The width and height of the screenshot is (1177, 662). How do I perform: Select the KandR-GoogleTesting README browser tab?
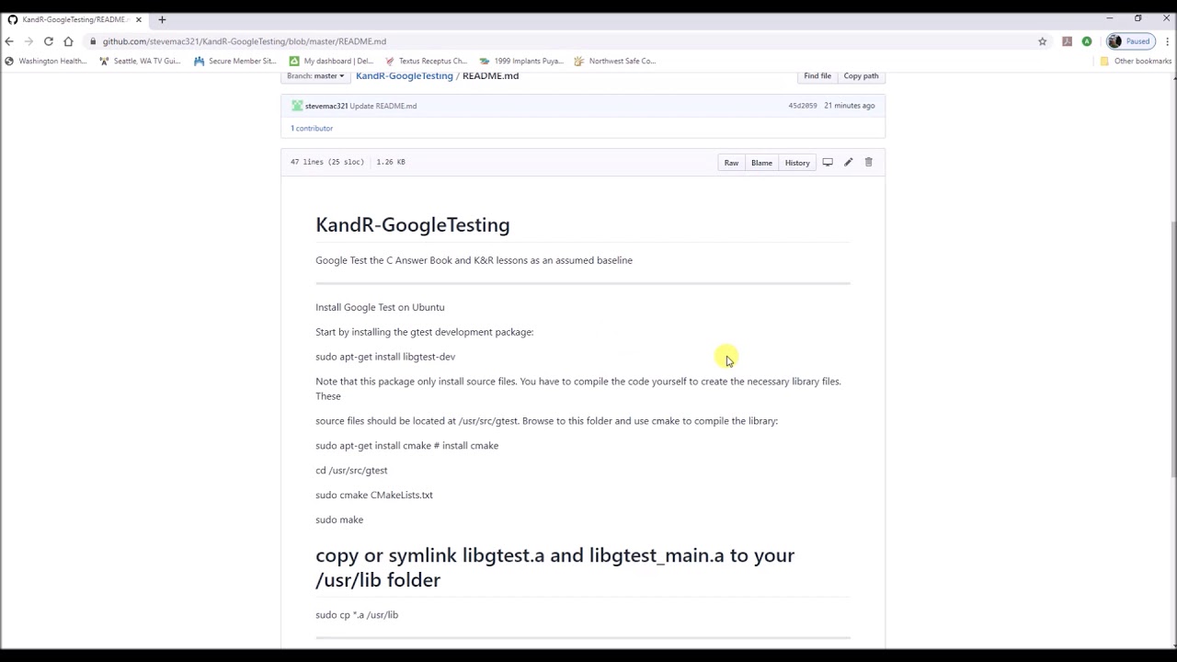(x=74, y=19)
